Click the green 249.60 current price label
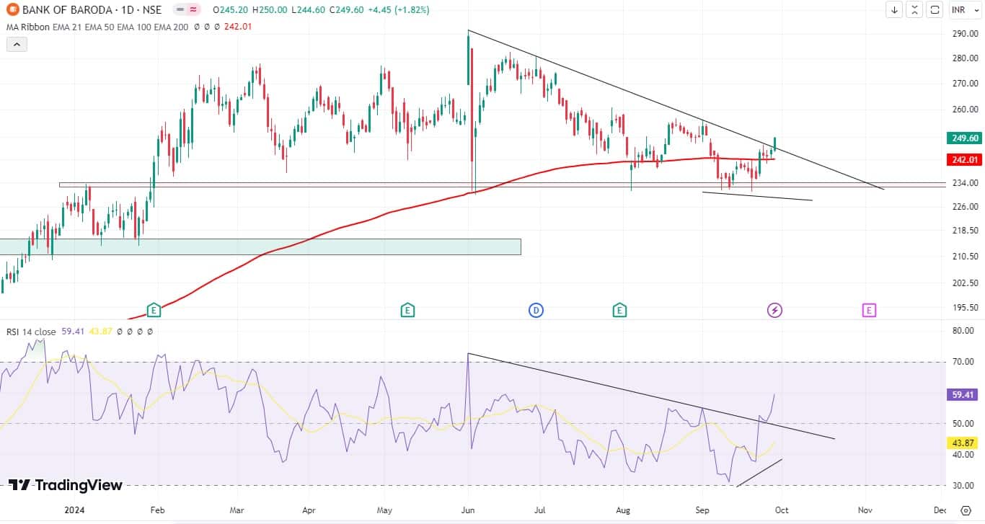 pyautogui.click(x=965, y=138)
